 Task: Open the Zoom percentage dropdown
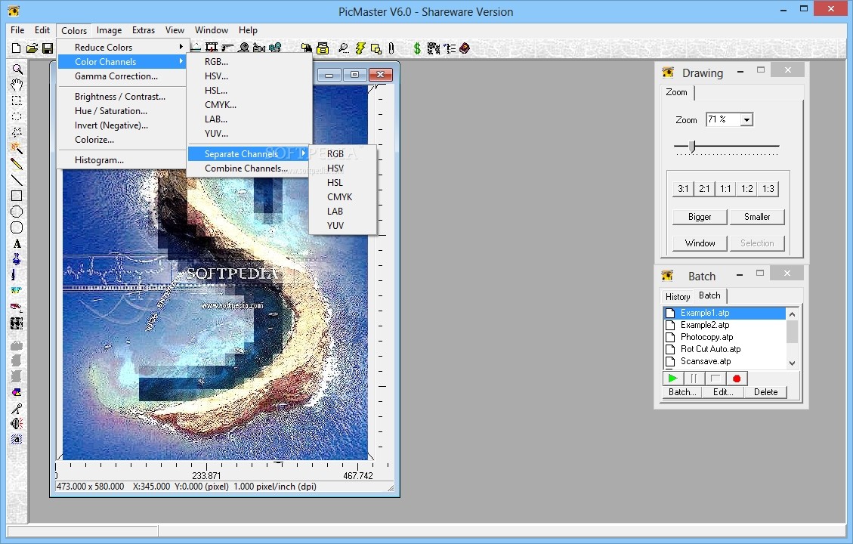point(747,119)
